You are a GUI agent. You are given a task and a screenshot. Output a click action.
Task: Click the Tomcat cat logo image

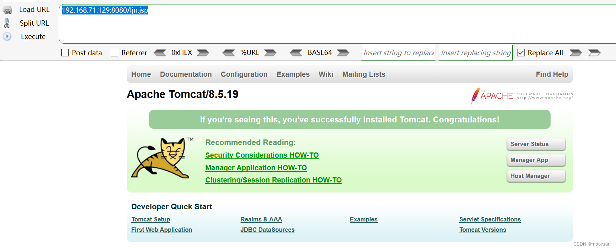point(161,158)
